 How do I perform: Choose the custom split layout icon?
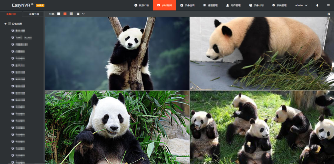coord(78,14)
